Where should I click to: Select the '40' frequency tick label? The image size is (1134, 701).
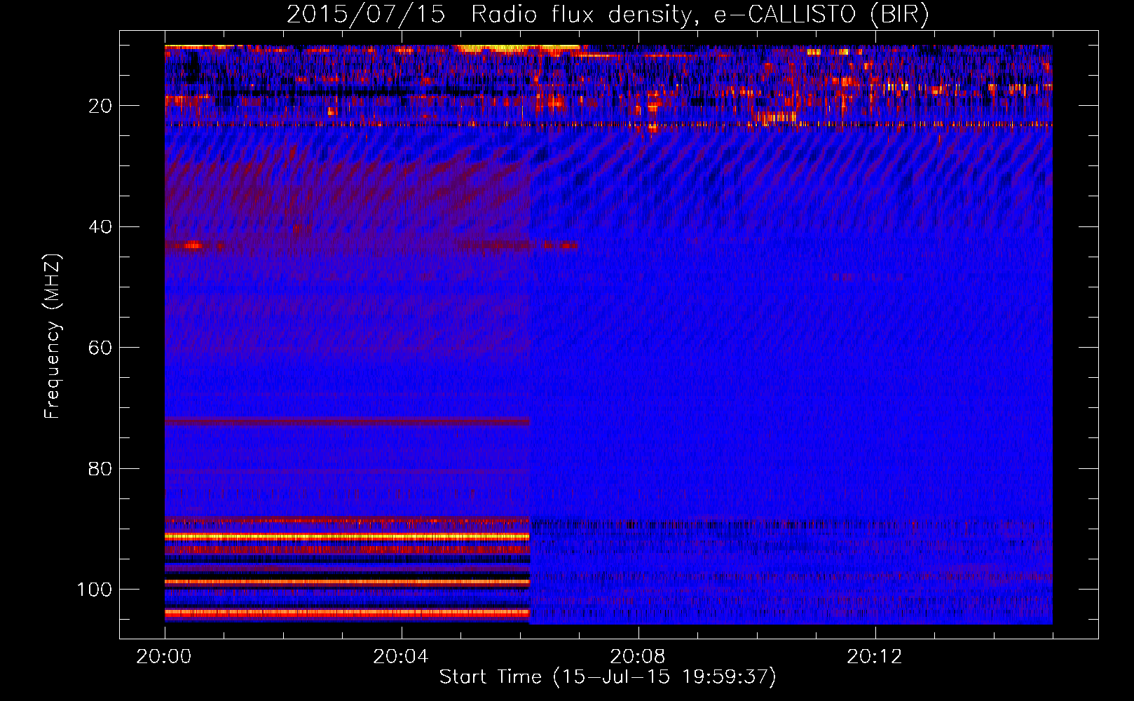pyautogui.click(x=100, y=227)
